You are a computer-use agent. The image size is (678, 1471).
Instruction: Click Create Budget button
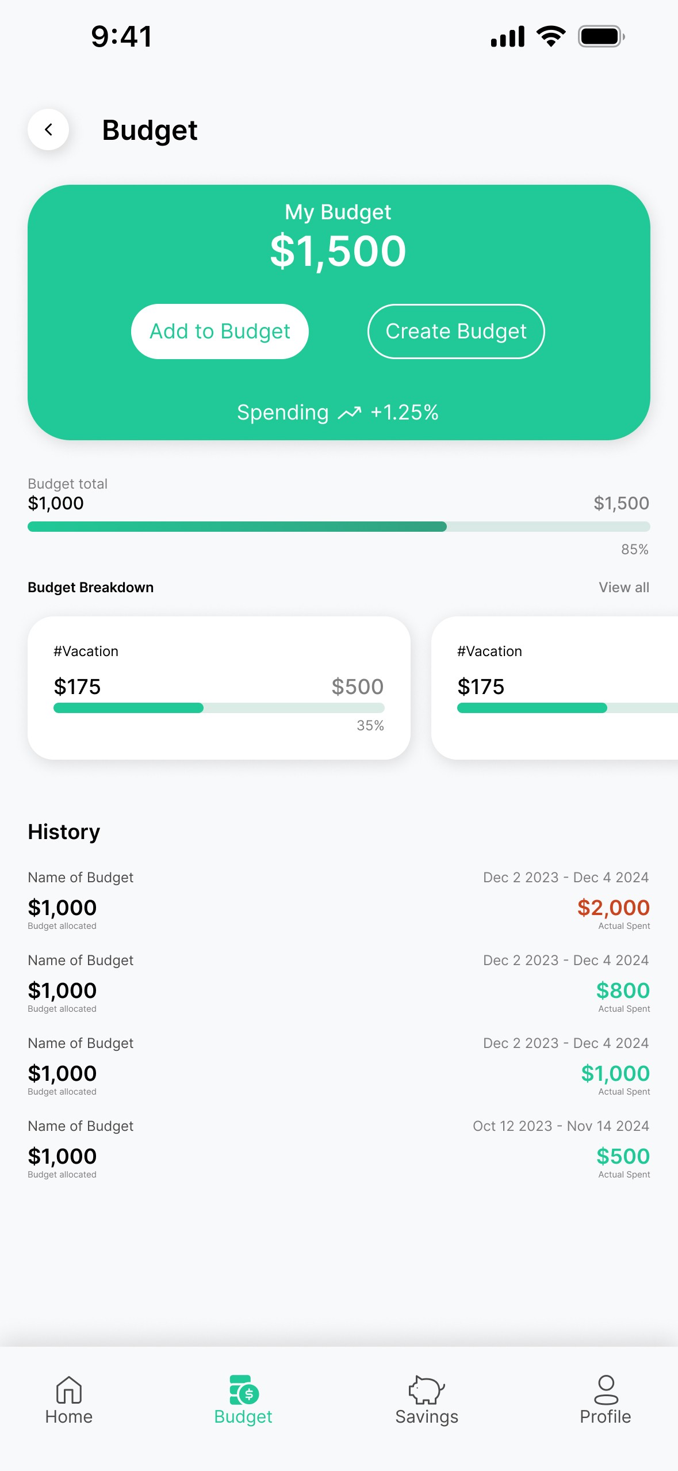(456, 331)
